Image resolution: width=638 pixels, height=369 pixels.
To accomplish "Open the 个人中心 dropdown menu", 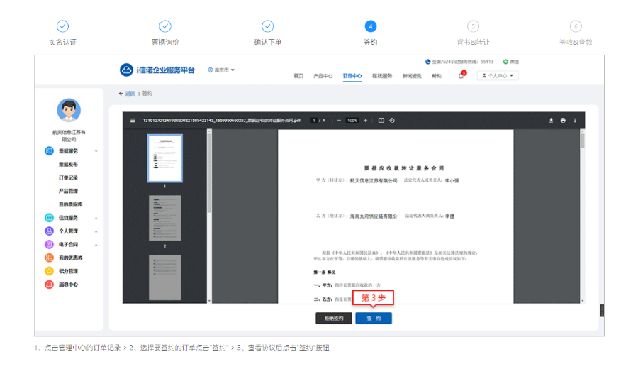I will pyautogui.click(x=498, y=75).
